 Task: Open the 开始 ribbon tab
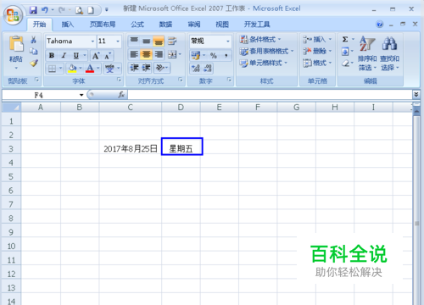tap(39, 25)
